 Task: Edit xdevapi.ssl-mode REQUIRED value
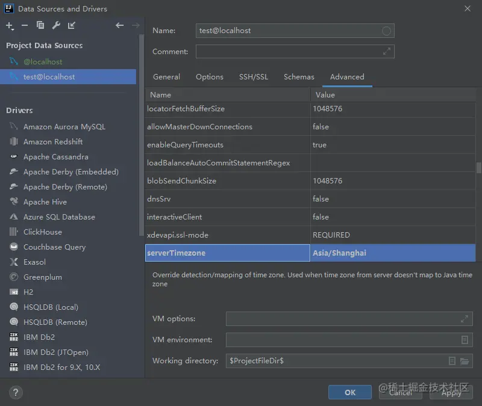click(393, 235)
